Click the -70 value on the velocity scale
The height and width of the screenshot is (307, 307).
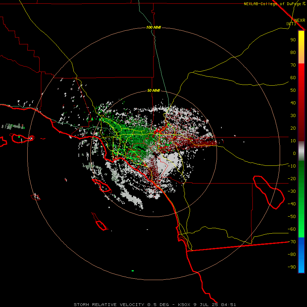pos(292,242)
